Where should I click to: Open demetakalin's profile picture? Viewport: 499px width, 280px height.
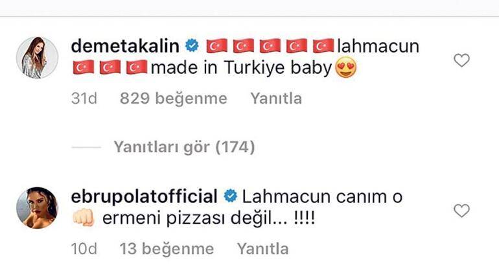click(x=37, y=58)
